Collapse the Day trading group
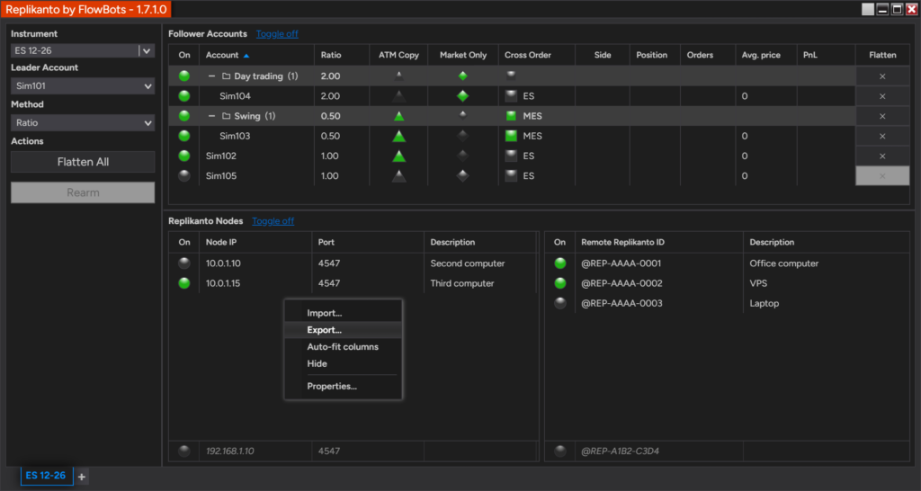Screen dimensions: 921x491 (212, 76)
